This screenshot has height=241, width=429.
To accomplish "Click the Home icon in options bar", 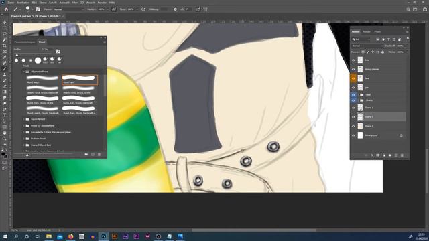I will point(6,9).
